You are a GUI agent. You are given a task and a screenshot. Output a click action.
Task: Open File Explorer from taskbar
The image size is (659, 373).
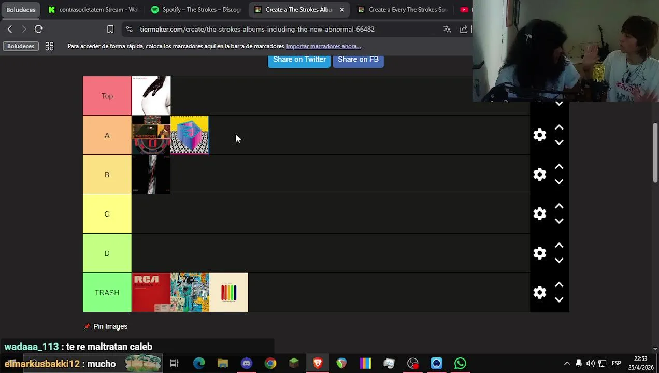(223, 363)
